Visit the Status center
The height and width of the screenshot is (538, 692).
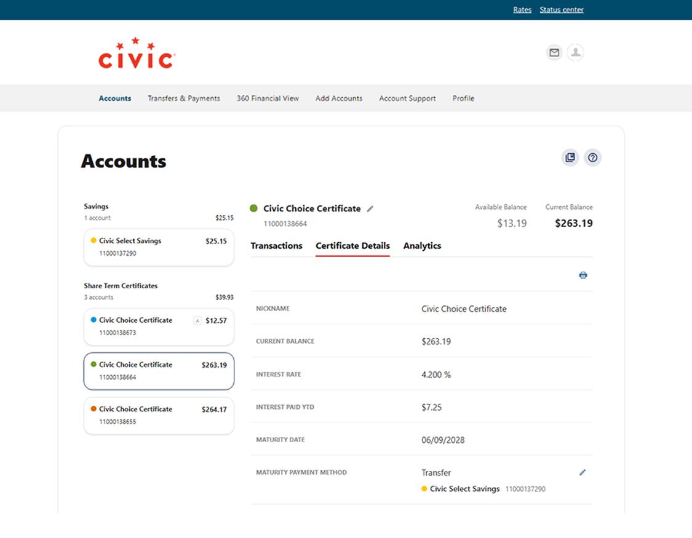click(x=561, y=9)
